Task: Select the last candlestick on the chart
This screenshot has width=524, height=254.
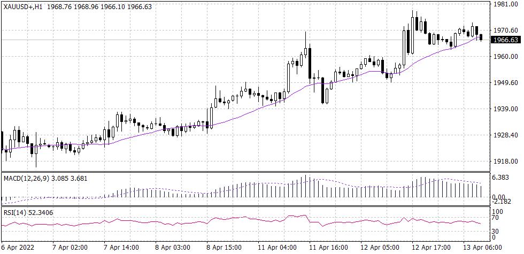Action: (x=481, y=37)
